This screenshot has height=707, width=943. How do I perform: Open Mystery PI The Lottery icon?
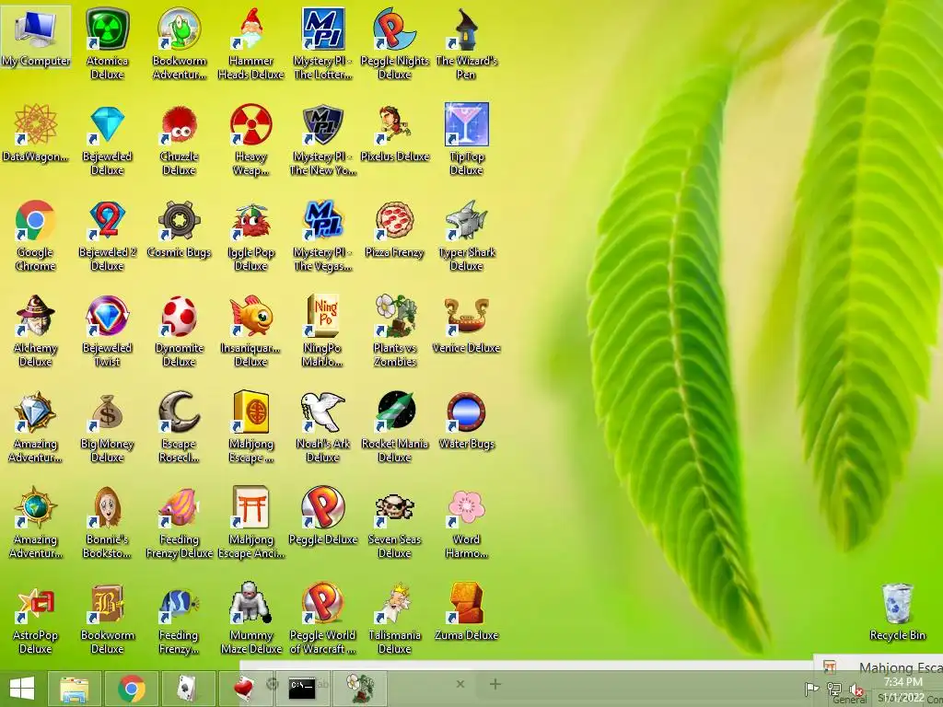(x=323, y=43)
